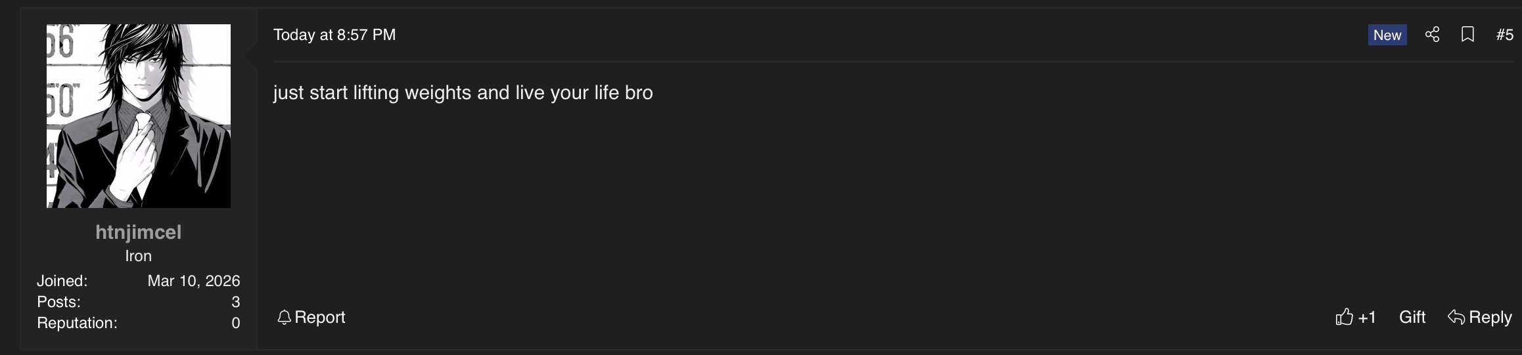Open htnjimcel's avatar image

[x=139, y=116]
